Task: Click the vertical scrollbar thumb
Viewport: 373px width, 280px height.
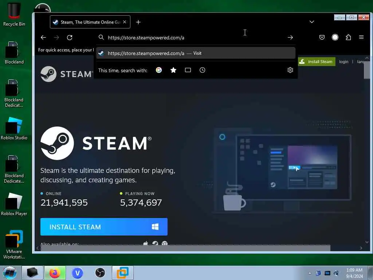Action: (x=367, y=70)
